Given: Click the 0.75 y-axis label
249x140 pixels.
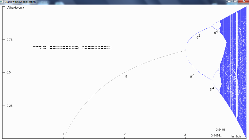Looking at the screenshot, I should point(10,40).
